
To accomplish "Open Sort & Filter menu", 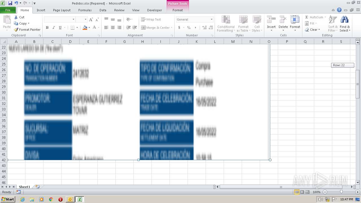I will [x=333, y=24].
